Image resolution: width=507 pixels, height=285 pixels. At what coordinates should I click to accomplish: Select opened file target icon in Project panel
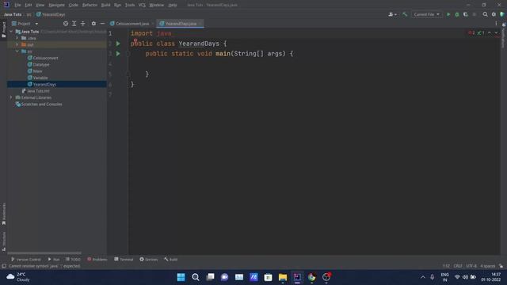[x=66, y=24]
